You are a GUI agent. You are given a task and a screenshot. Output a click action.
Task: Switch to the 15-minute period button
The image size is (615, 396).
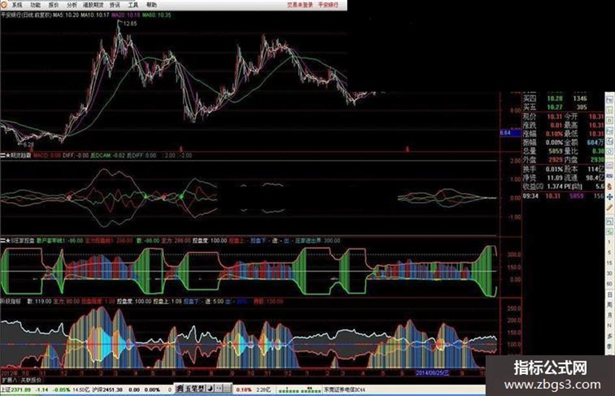(610, 263)
